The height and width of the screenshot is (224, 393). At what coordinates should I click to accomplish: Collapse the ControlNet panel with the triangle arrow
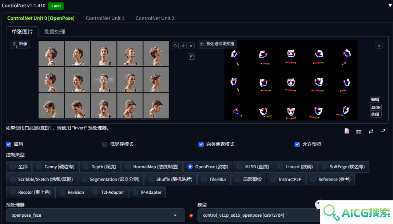(x=390, y=5)
